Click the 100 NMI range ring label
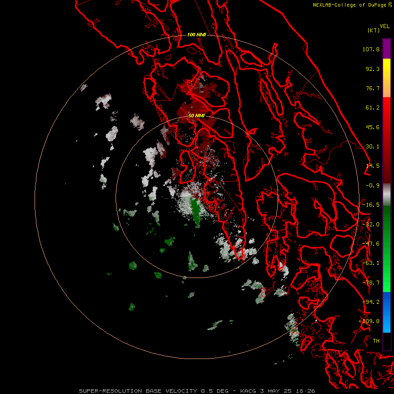Image resolution: width=394 pixels, height=394 pixels. [x=197, y=35]
